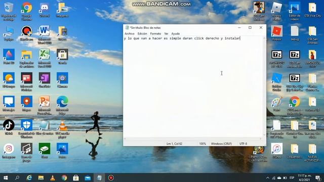Image resolution: width=324 pixels, height=182 pixels.
Task: Open the ESP language indicator
Action: click(292, 177)
